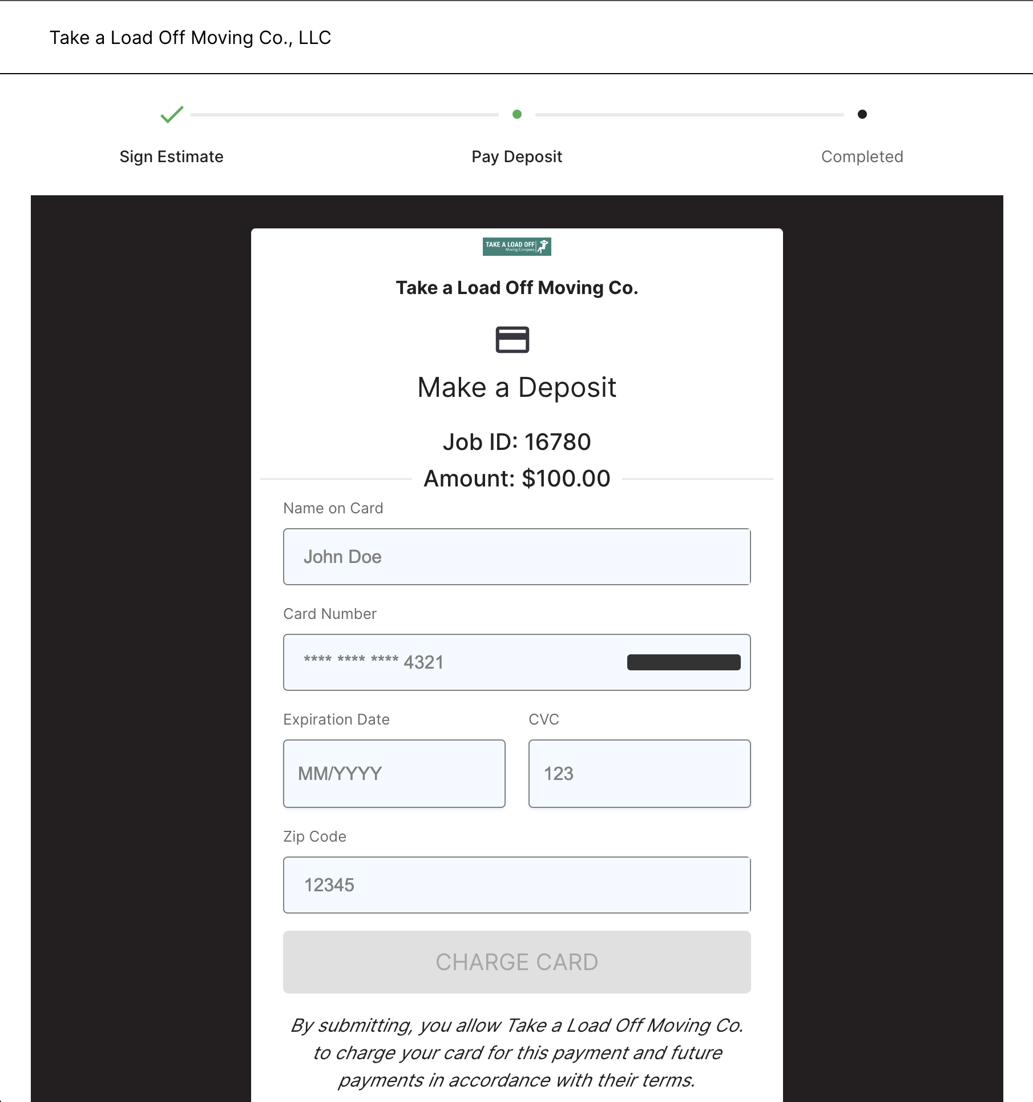Screen dimensions: 1033x1102
Task: Click the Make a Deposit heading
Action: point(516,388)
